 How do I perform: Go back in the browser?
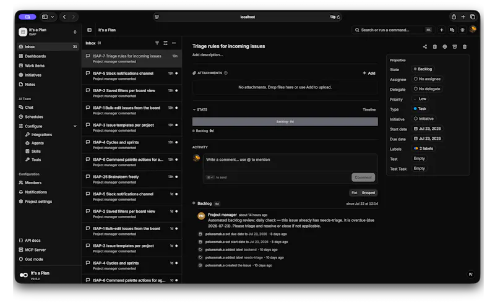pyautogui.click(x=64, y=17)
